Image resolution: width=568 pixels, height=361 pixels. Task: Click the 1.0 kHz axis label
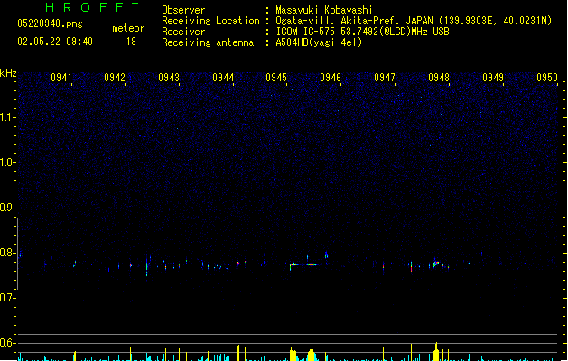pyautogui.click(x=7, y=162)
